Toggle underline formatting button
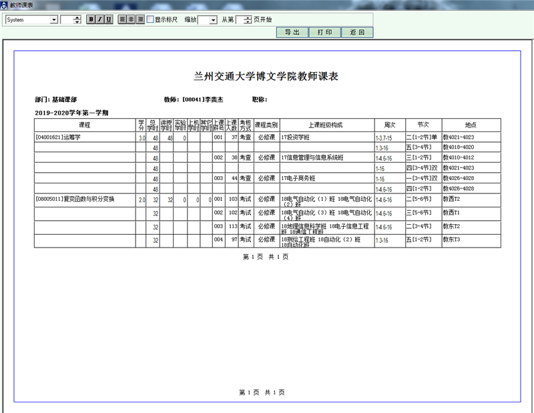This screenshot has width=534, height=413. point(108,19)
